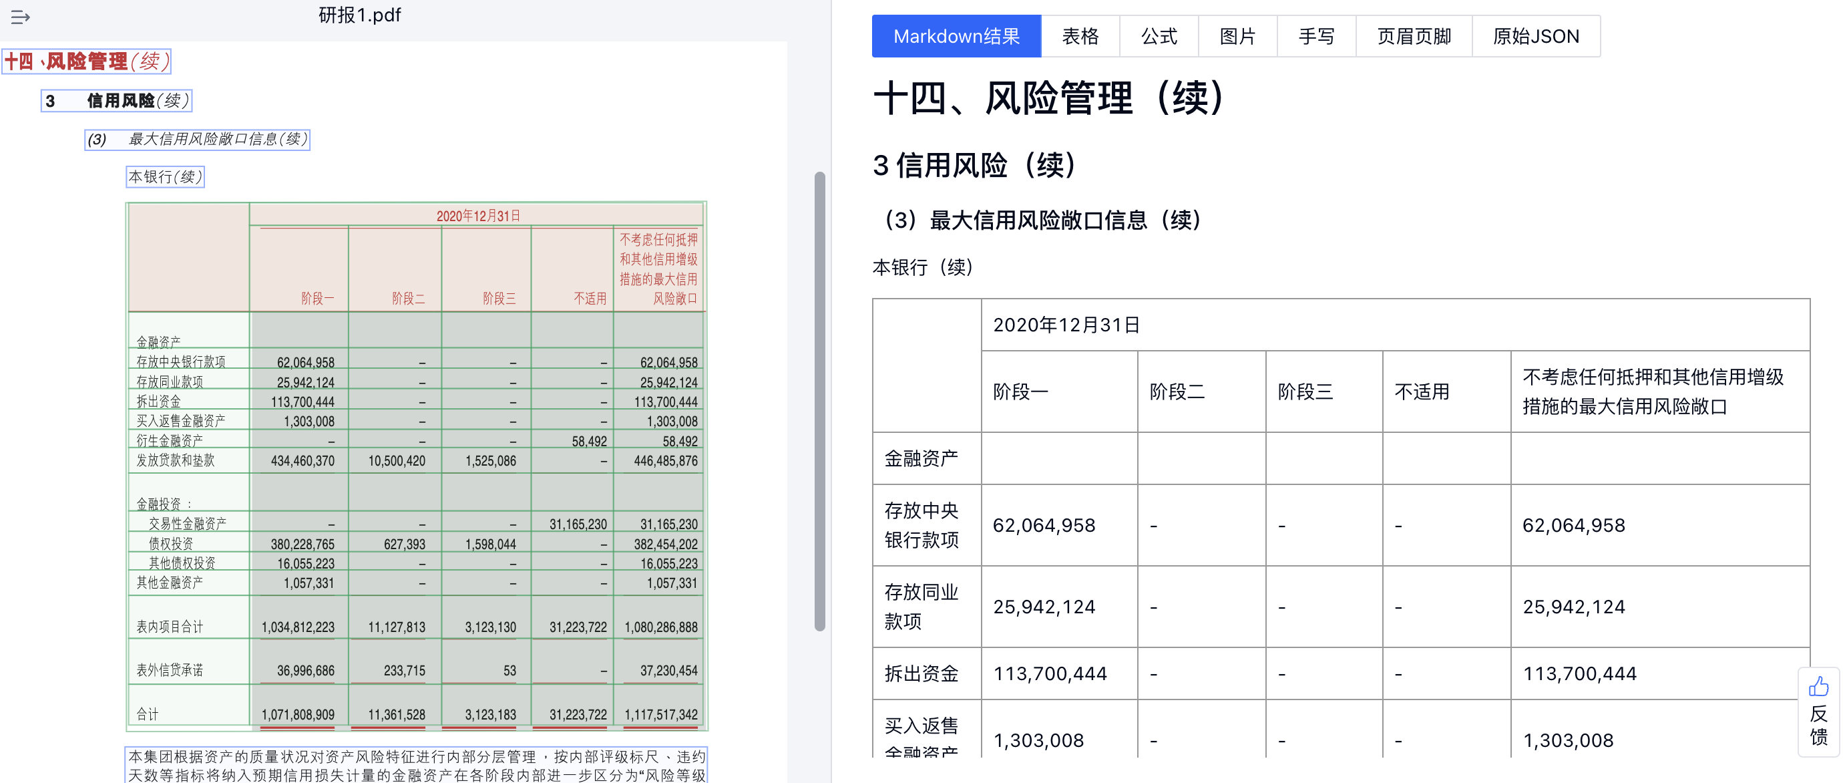
Task: Open the 原始JSON tab
Action: (x=1535, y=36)
